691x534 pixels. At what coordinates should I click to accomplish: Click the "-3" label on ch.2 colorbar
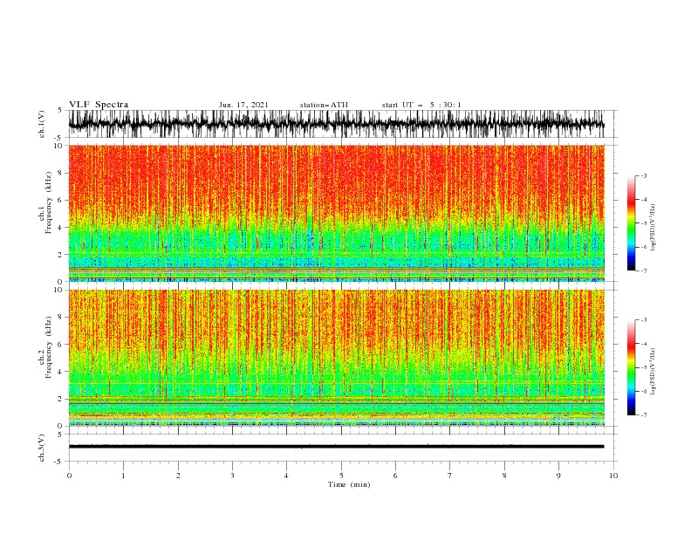coord(644,320)
